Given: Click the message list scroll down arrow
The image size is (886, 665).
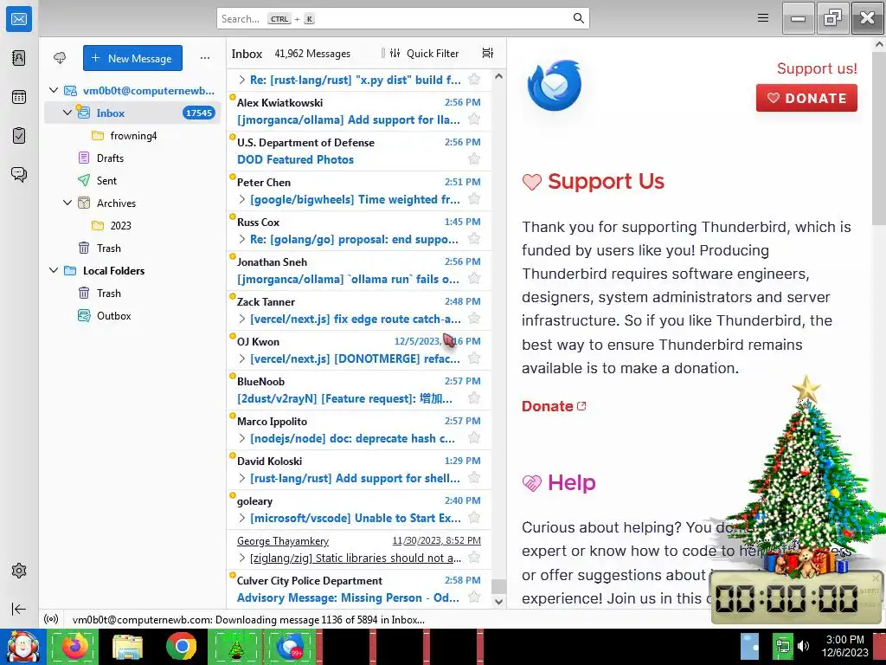Looking at the screenshot, I should 498,602.
